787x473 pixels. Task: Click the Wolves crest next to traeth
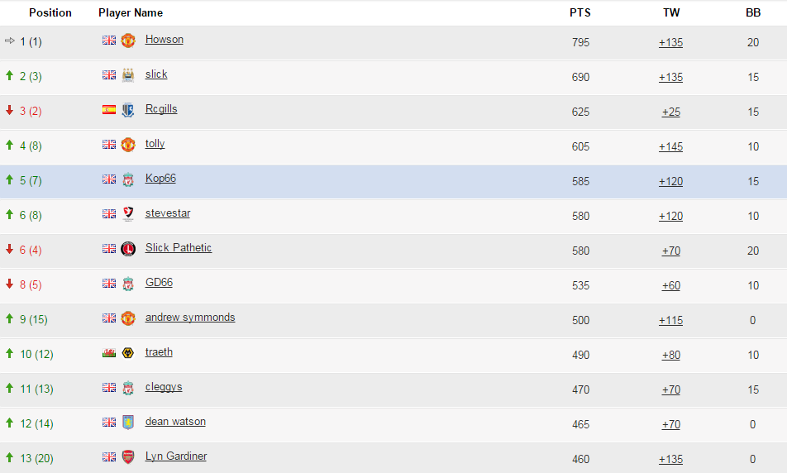pyautogui.click(x=128, y=353)
